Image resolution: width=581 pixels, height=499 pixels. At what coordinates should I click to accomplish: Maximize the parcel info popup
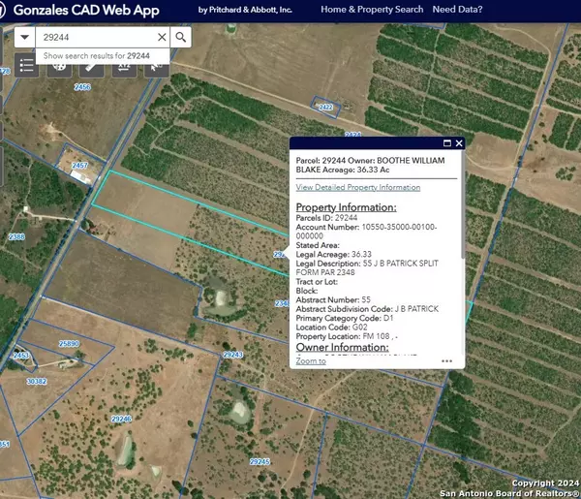click(x=446, y=143)
